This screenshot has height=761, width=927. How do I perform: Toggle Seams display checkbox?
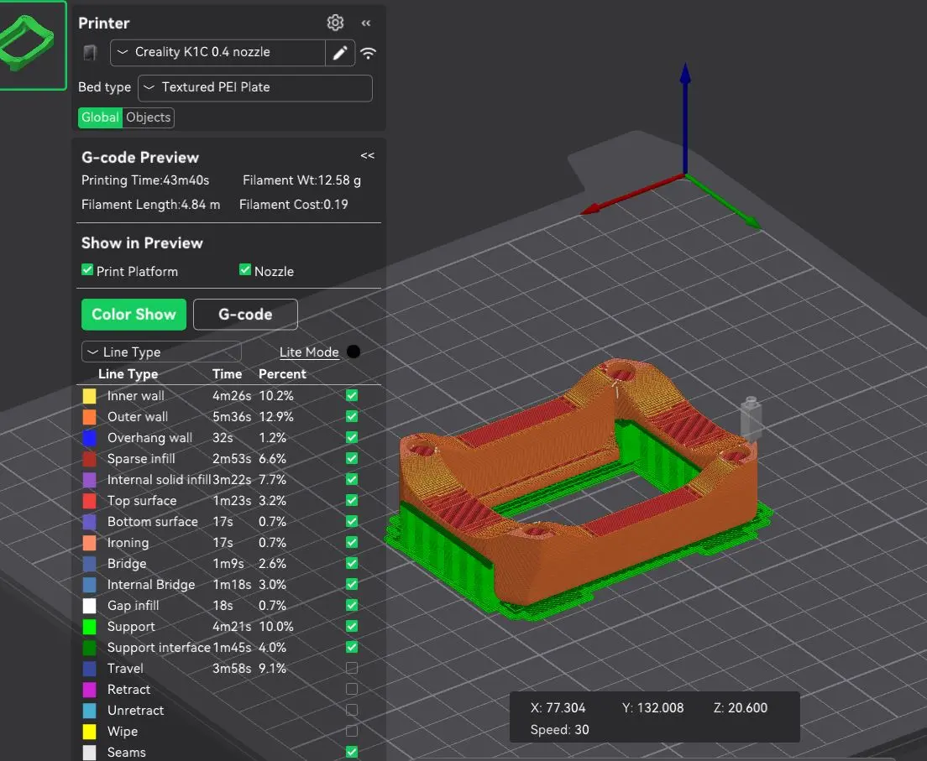352,752
